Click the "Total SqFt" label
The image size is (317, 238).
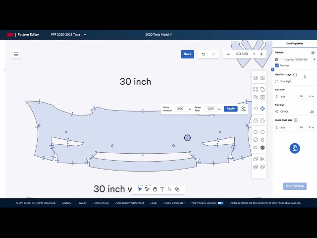tap(285, 81)
